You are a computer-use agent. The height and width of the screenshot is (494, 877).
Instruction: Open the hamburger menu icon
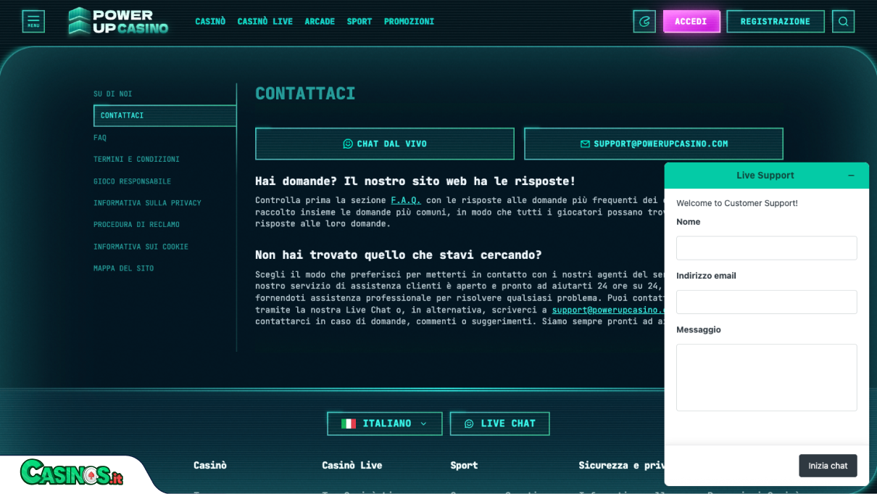pyautogui.click(x=33, y=22)
